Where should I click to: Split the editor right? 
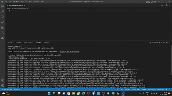tap(167, 5)
